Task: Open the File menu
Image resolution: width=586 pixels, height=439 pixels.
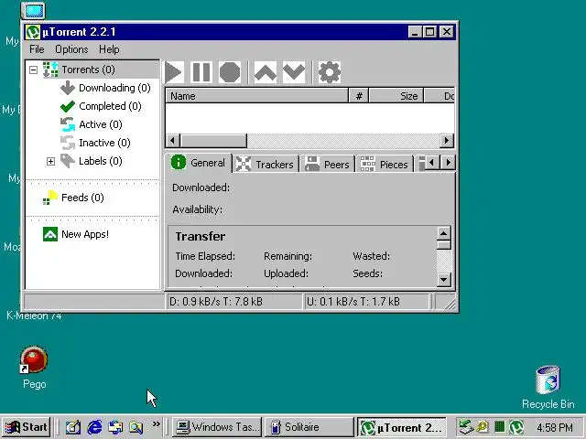Action: 37,49
